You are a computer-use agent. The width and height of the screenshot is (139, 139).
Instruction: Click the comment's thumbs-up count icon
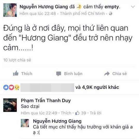coord(77,113)
